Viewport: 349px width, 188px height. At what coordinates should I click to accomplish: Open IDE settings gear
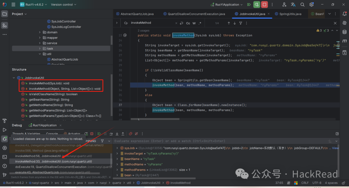click(x=312, y=5)
